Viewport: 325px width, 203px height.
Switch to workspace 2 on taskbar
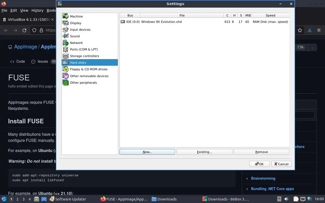tap(17, 199)
